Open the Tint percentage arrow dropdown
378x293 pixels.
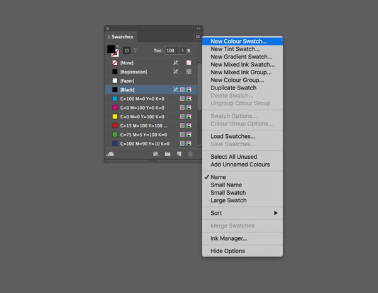(x=183, y=50)
